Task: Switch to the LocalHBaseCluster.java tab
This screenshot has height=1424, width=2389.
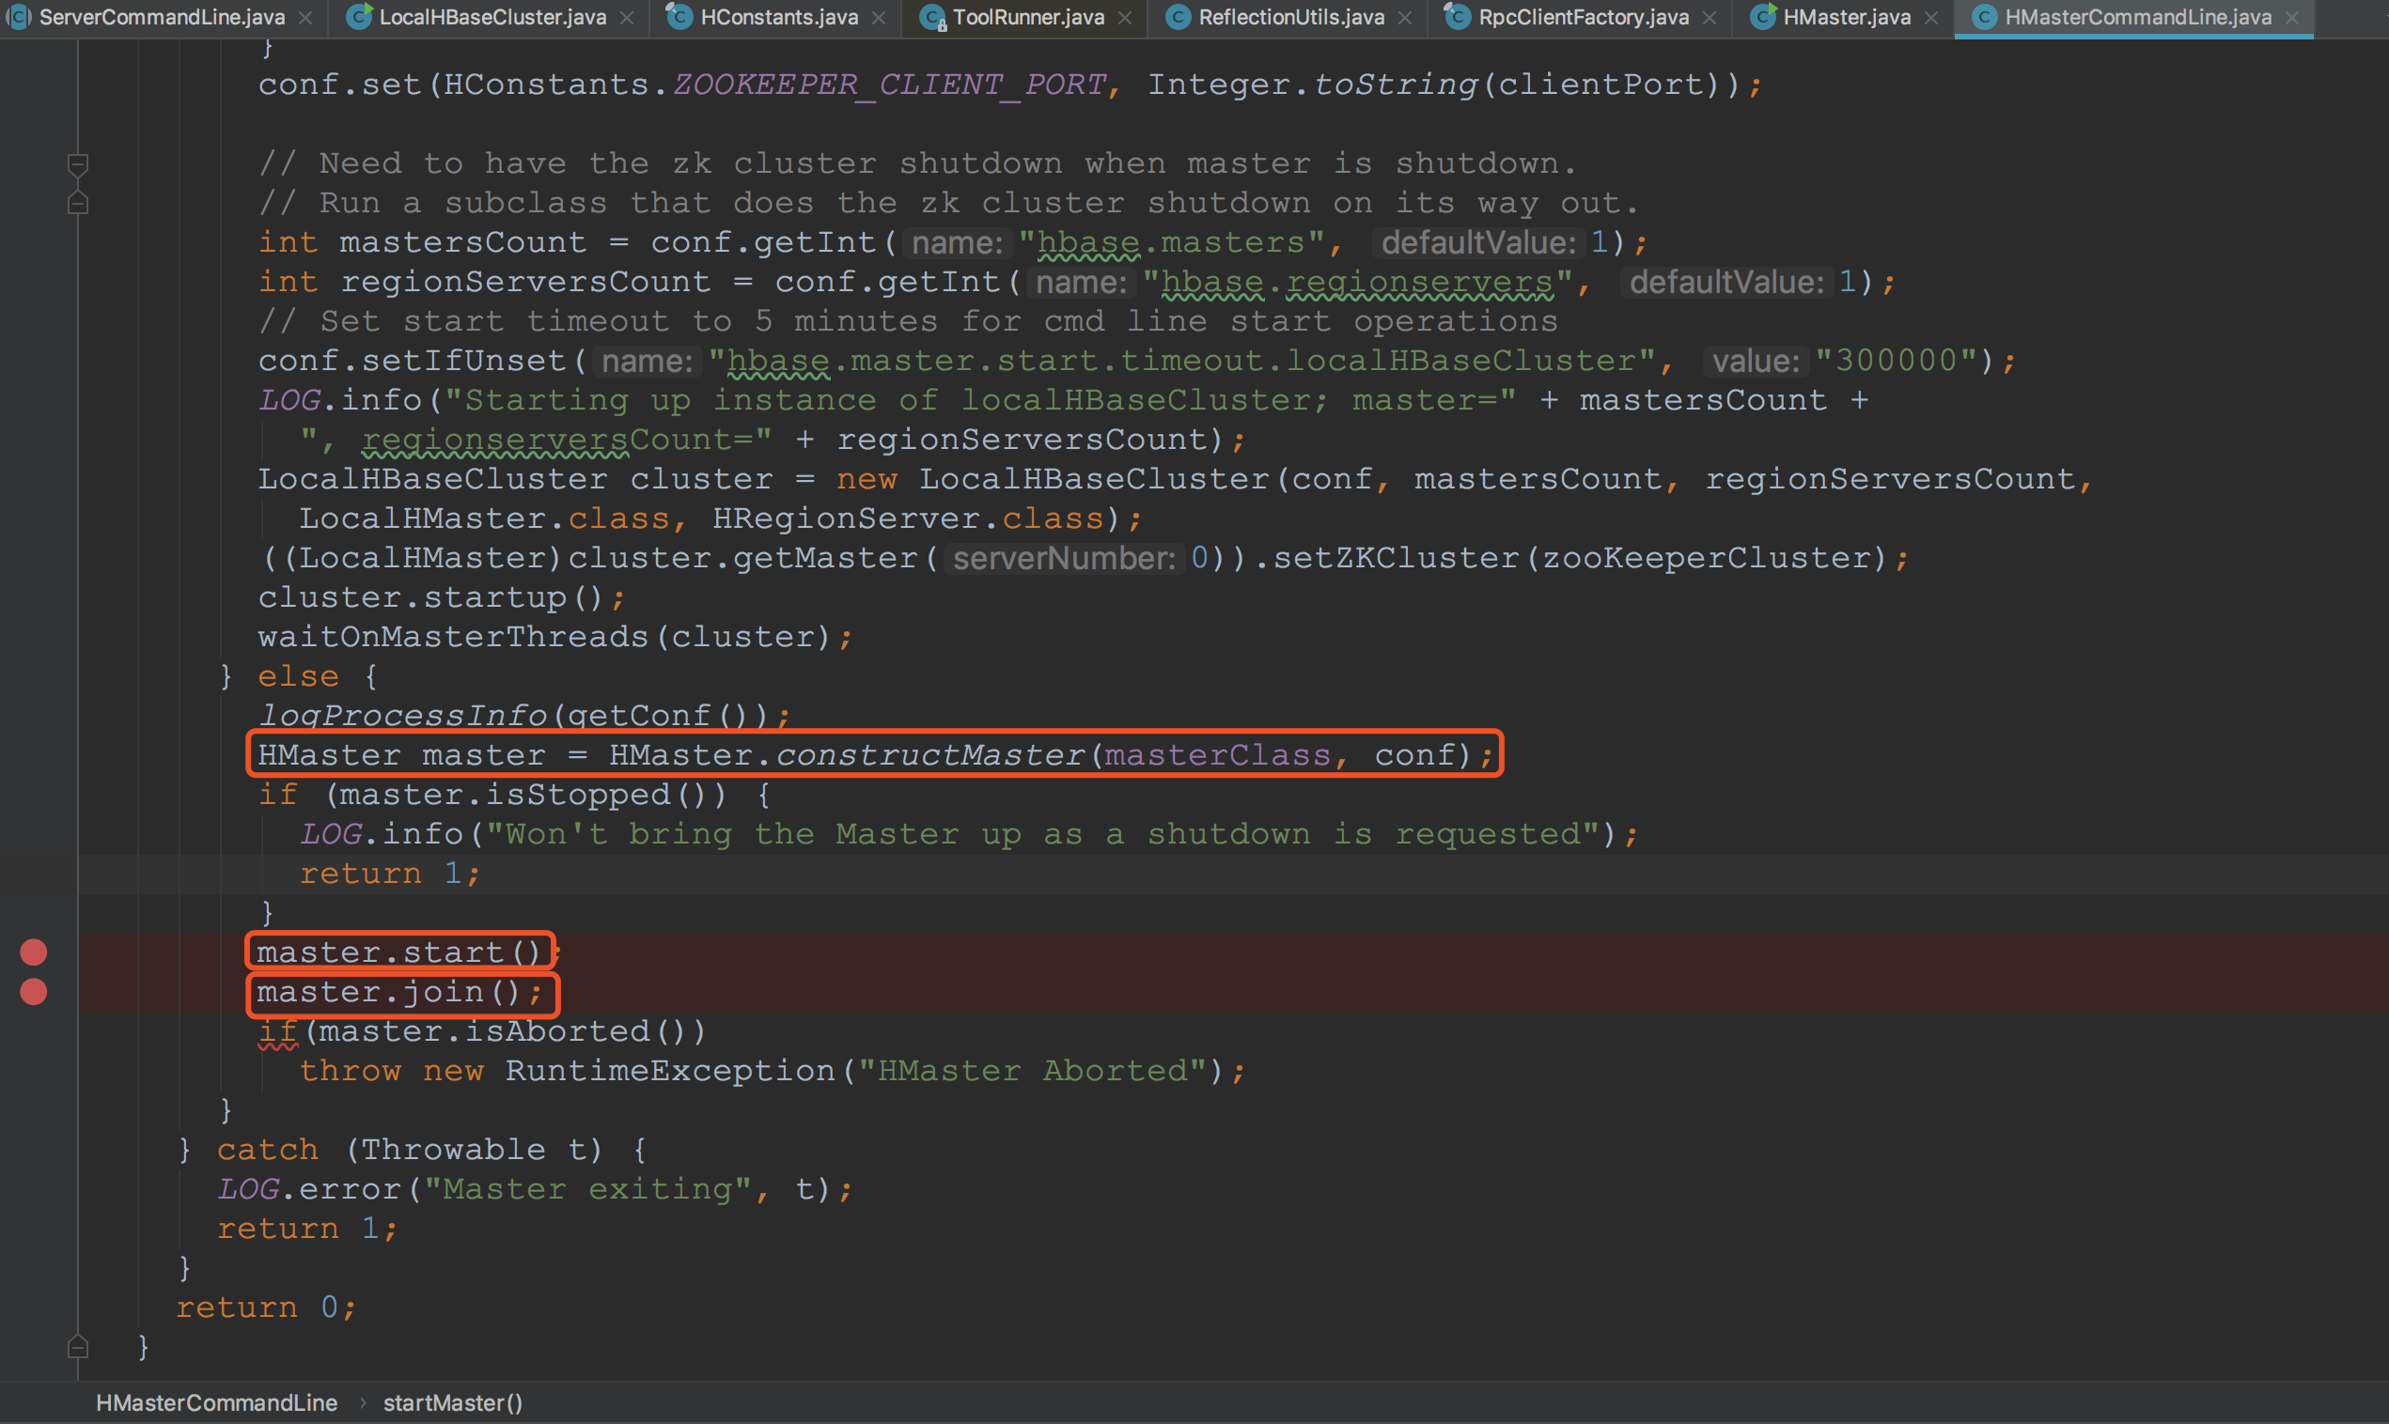Action: 492,17
